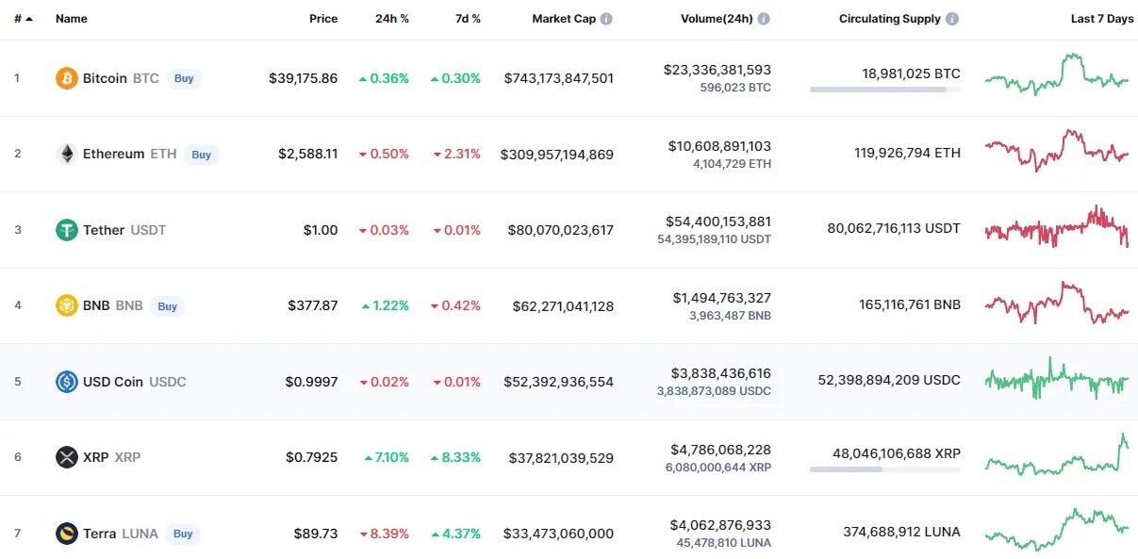This screenshot has height=559, width=1138.
Task: Click Ethereum 7d change 2.31%
Action: tap(457, 154)
